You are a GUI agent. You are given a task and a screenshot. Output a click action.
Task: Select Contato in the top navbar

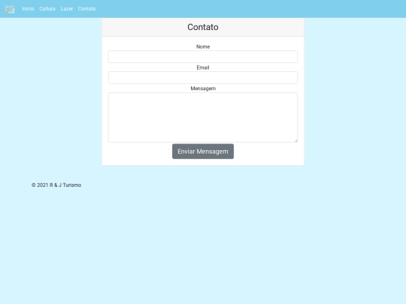[86, 9]
